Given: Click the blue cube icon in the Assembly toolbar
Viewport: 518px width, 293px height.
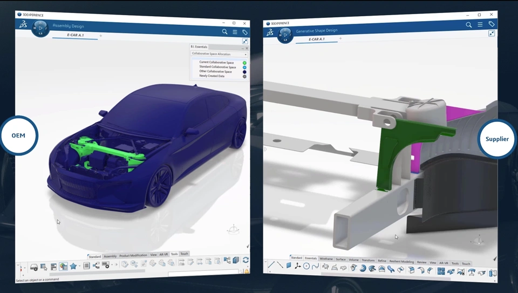Looking at the screenshot, I should (236, 260).
